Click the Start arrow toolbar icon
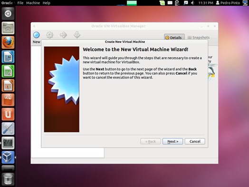Screen dimensions: 249x187 click(x=63, y=35)
